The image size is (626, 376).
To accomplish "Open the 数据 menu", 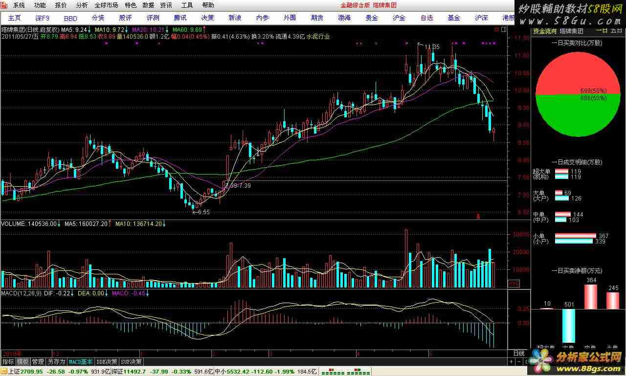I will 148,5.
